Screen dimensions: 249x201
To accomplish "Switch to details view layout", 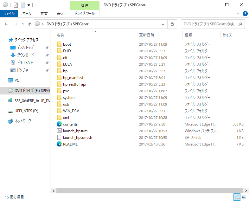I will [x=237, y=197].
